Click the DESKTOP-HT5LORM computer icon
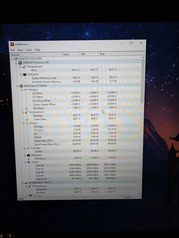The height and width of the screenshot is (238, 179). pyautogui.click(x=16, y=59)
